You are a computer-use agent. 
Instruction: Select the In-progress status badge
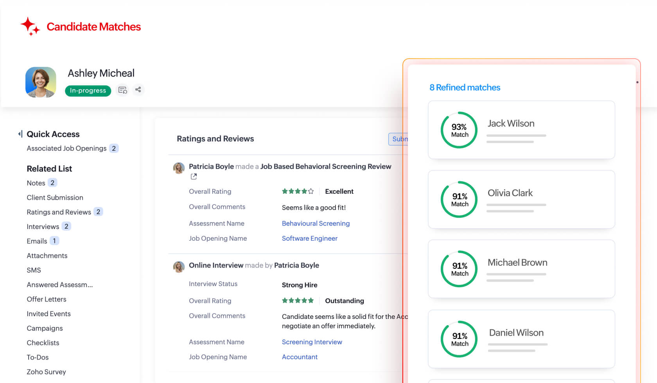click(x=88, y=91)
